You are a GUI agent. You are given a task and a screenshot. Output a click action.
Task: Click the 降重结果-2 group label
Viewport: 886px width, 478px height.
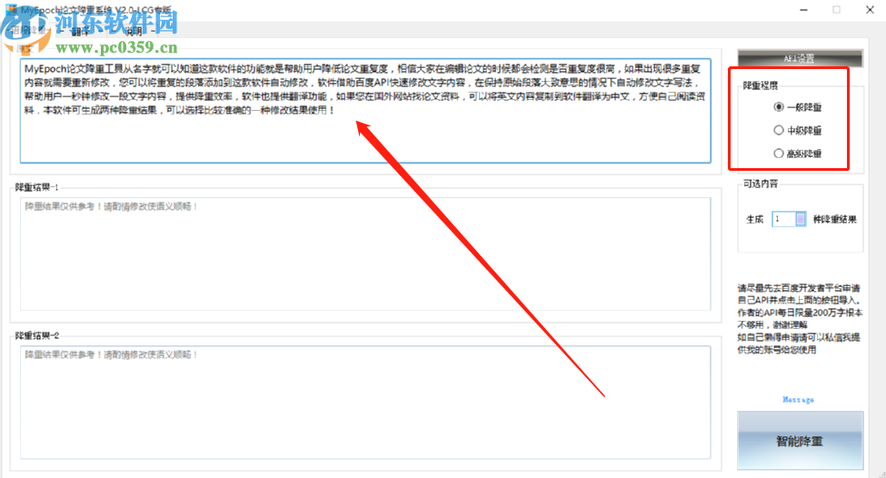(x=36, y=335)
